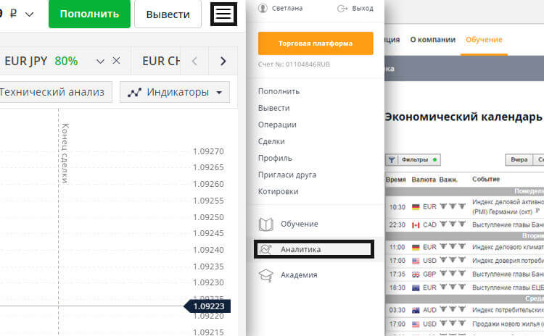
Task: Click US flag in 17:00 USD Tuesday row
Action: tap(416, 261)
